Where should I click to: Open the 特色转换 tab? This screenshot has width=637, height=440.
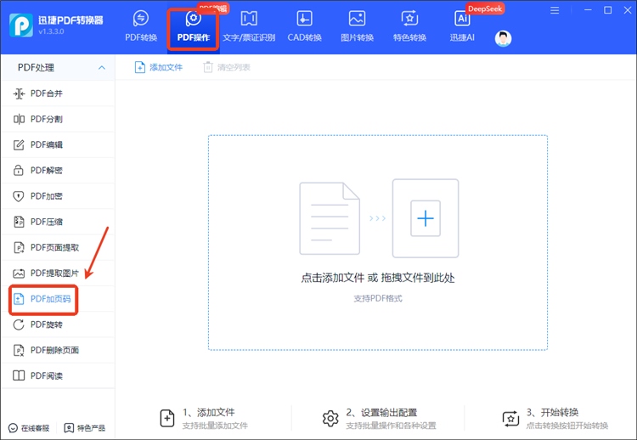pos(409,27)
